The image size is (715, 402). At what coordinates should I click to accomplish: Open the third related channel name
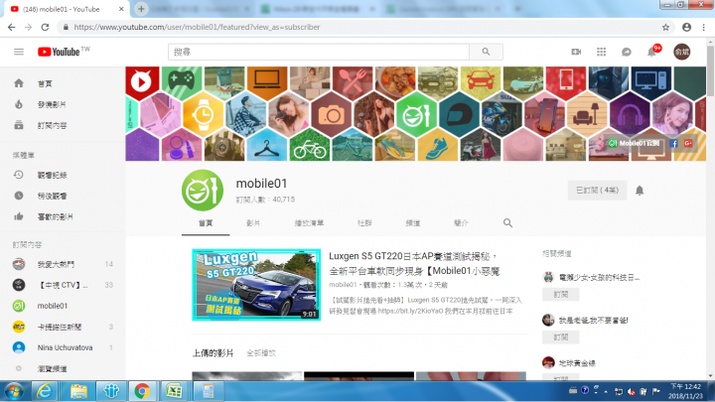click(577, 363)
